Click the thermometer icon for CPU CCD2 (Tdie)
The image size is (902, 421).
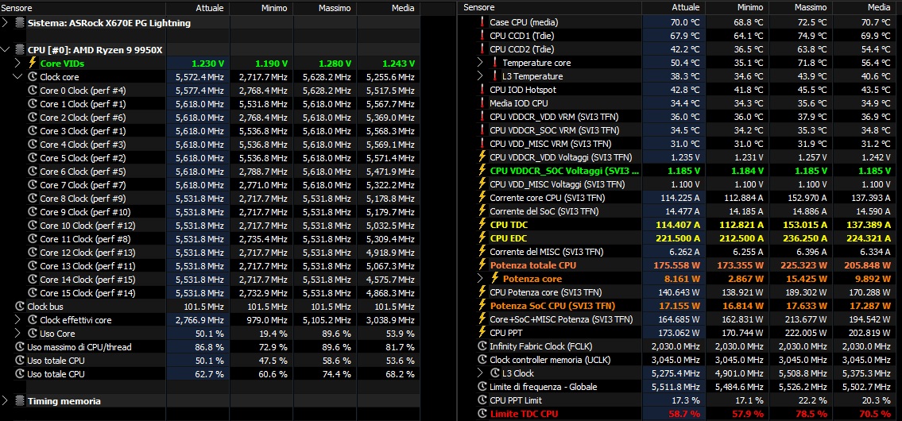[482, 49]
